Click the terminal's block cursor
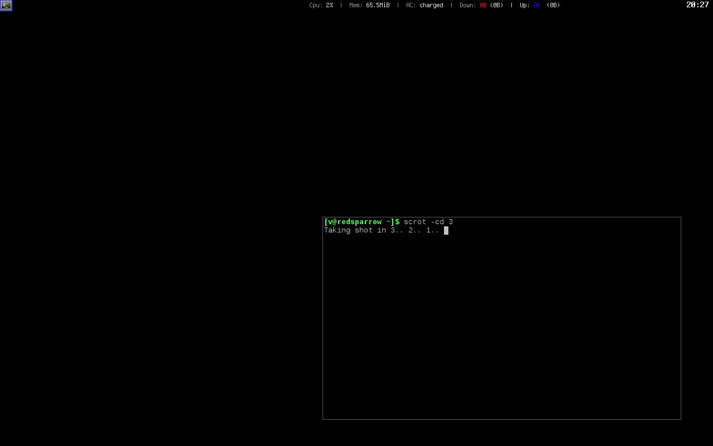Screen dimensions: 713x446 pyautogui.click(x=446, y=230)
